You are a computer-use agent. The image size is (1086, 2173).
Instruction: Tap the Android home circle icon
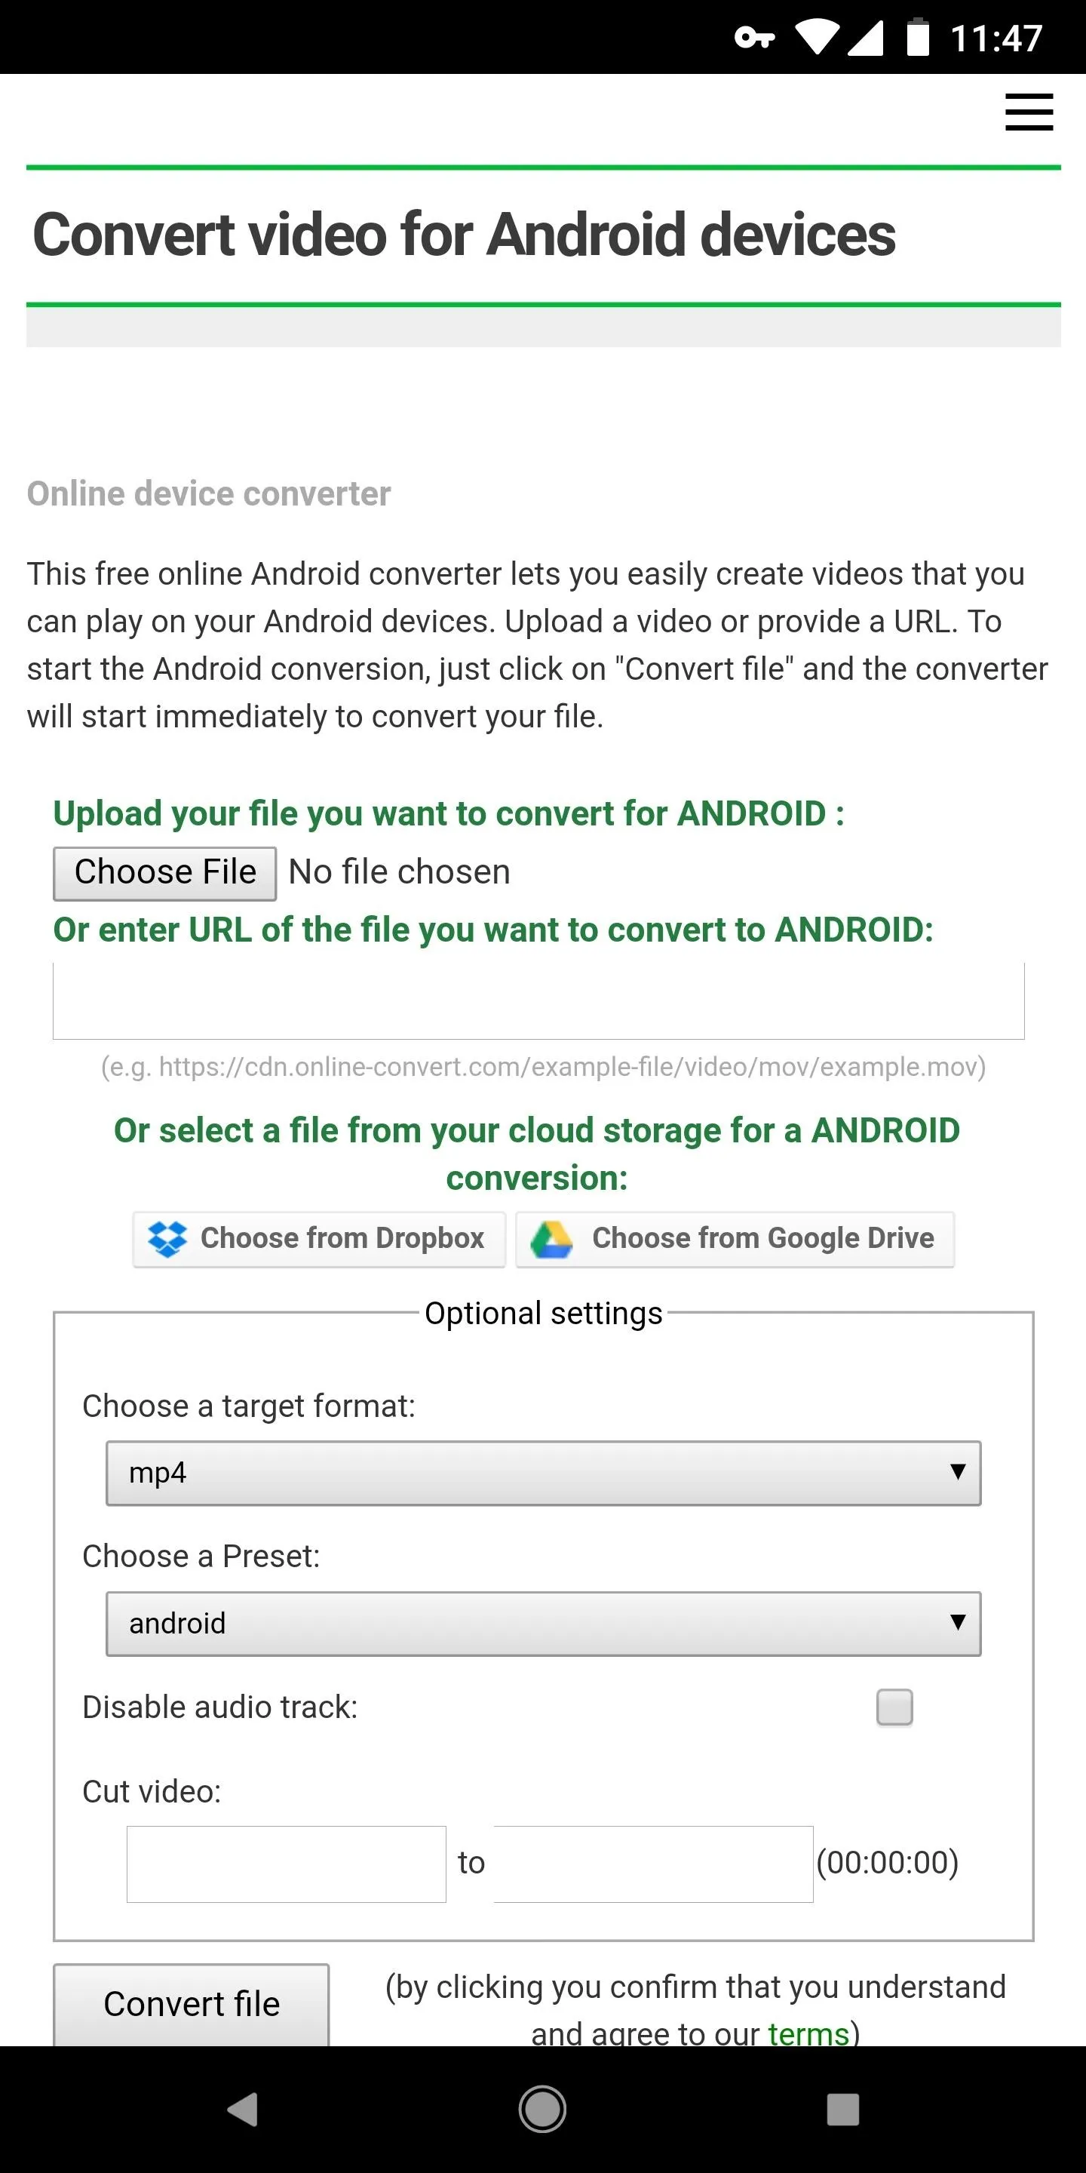(542, 2109)
